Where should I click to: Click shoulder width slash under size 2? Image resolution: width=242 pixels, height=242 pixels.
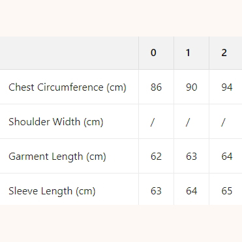click(223, 122)
